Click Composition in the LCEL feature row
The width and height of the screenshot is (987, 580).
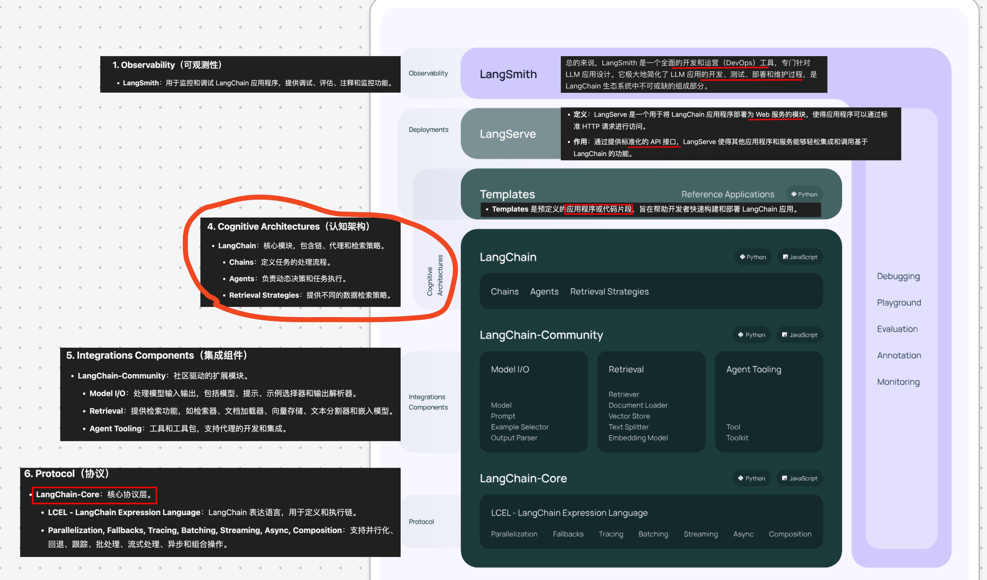(x=790, y=534)
